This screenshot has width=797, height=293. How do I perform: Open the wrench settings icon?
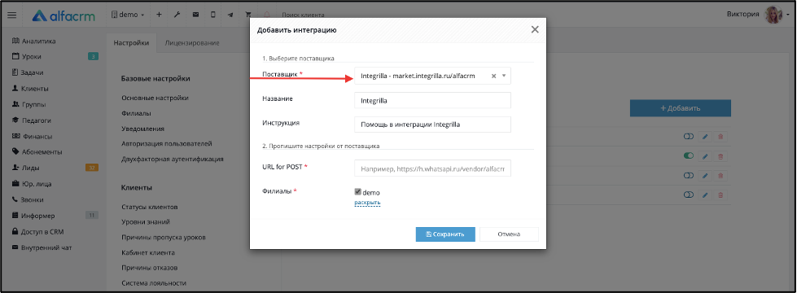[x=177, y=15]
